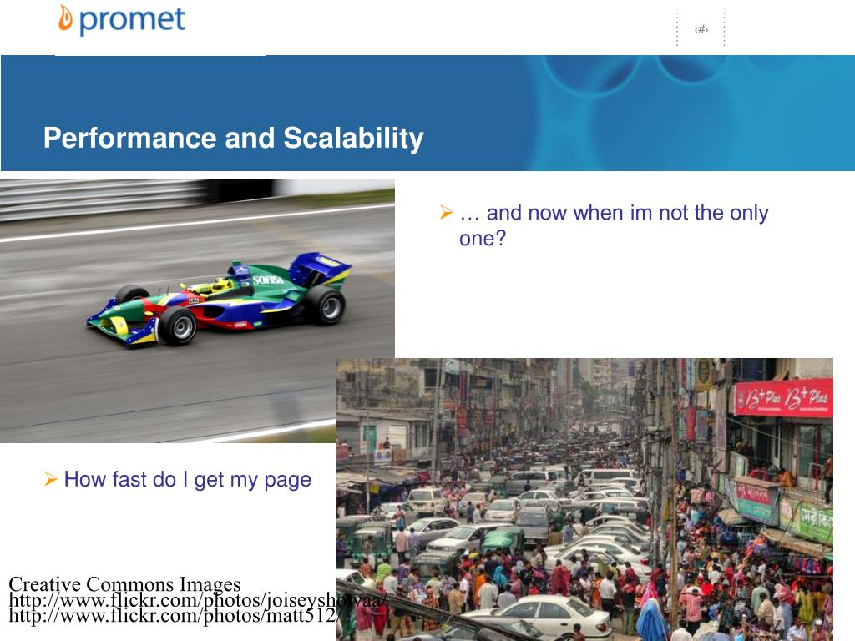Select the 'Performance and Scalability' title

(x=234, y=138)
